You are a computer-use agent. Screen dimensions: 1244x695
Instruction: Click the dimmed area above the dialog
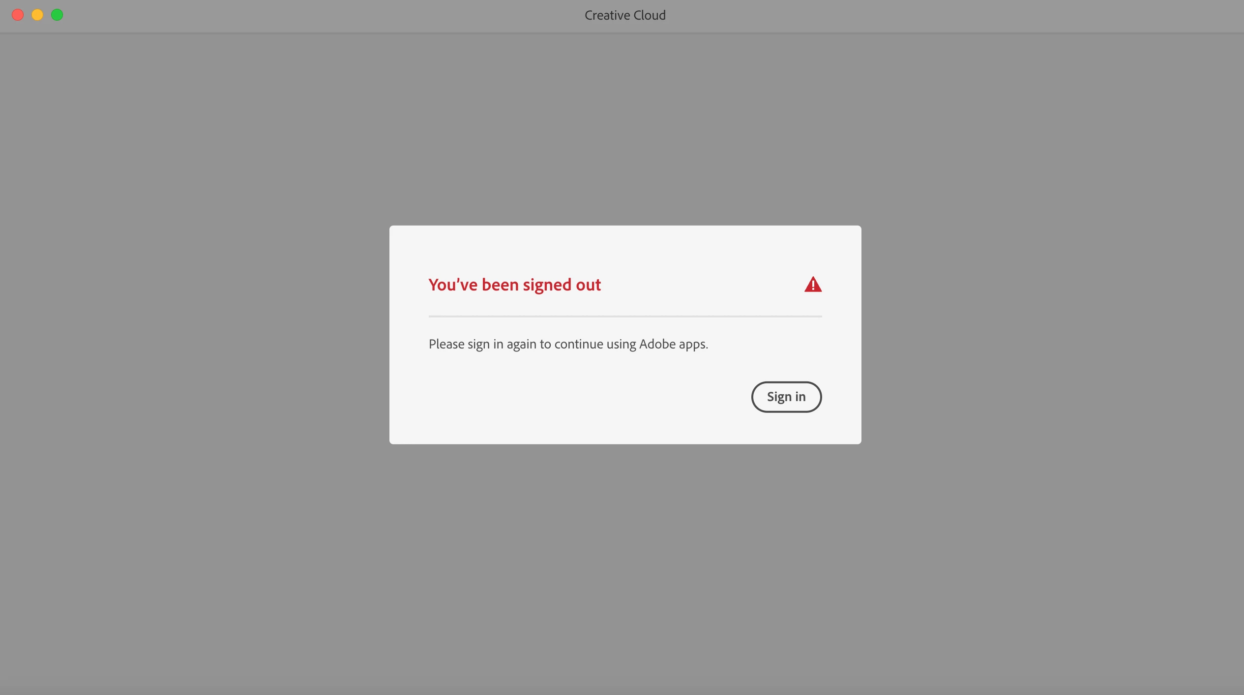(x=624, y=128)
